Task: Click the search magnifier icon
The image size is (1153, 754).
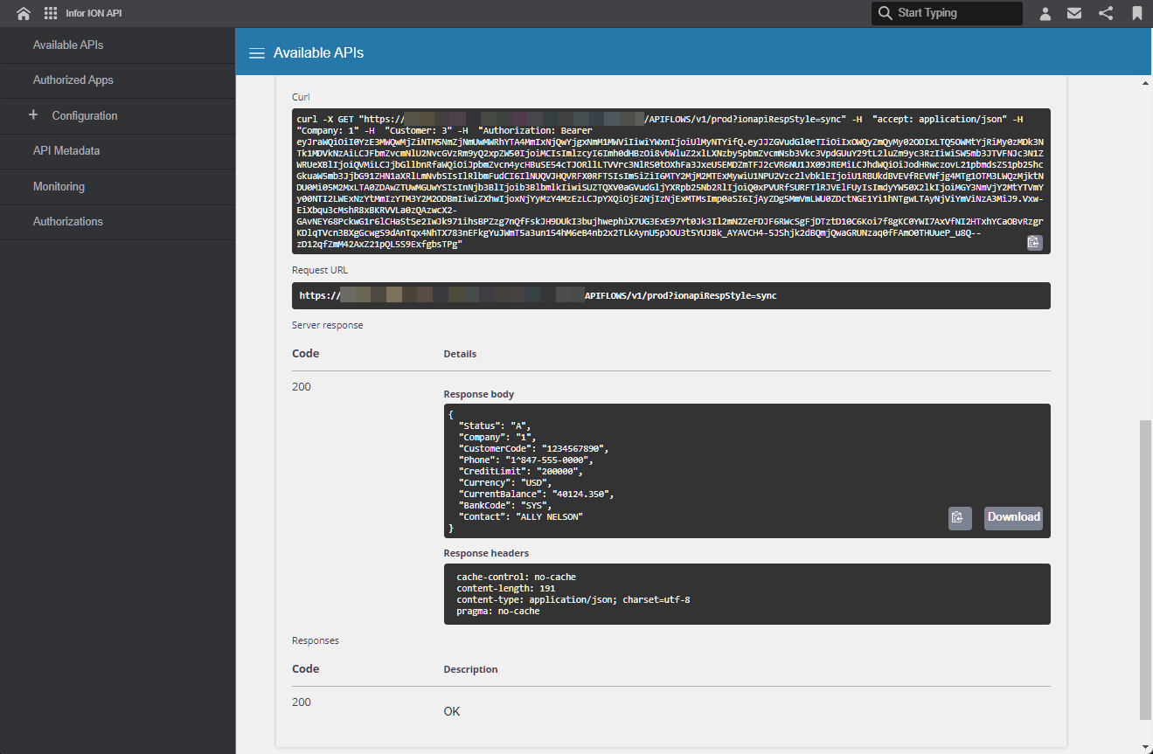Action: [885, 13]
